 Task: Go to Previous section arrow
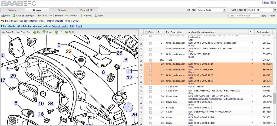(81, 16)
